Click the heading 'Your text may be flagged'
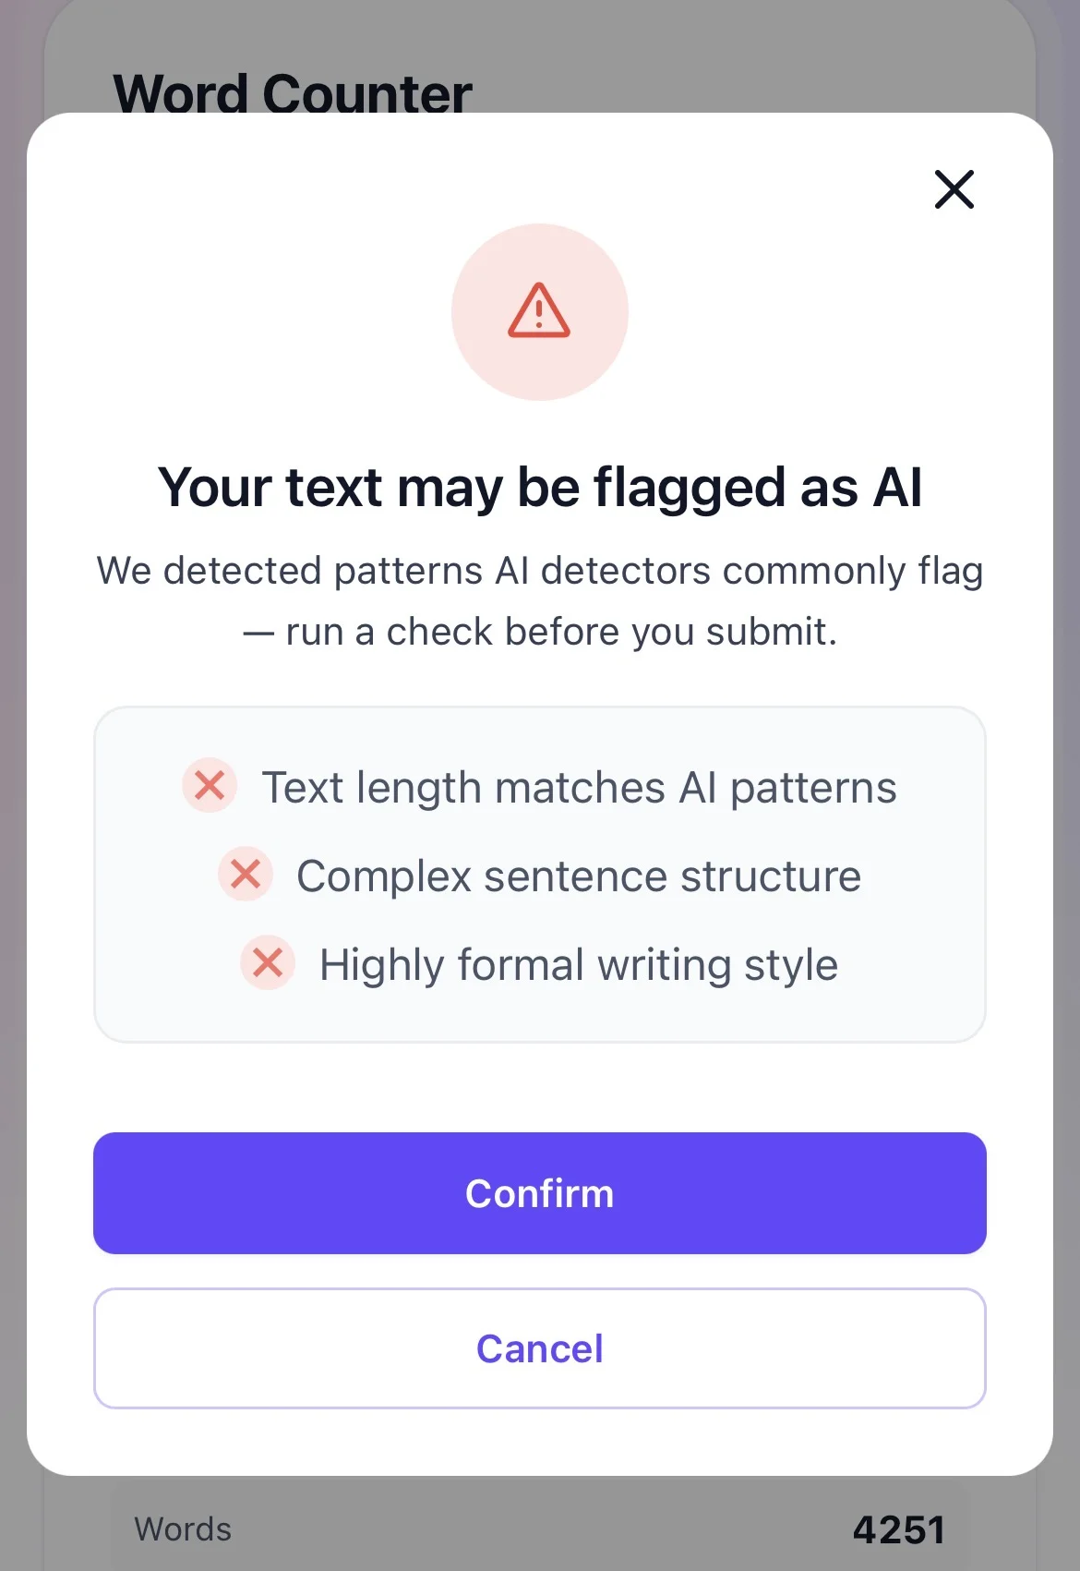Screen dimensions: 1080x1571 pos(540,488)
